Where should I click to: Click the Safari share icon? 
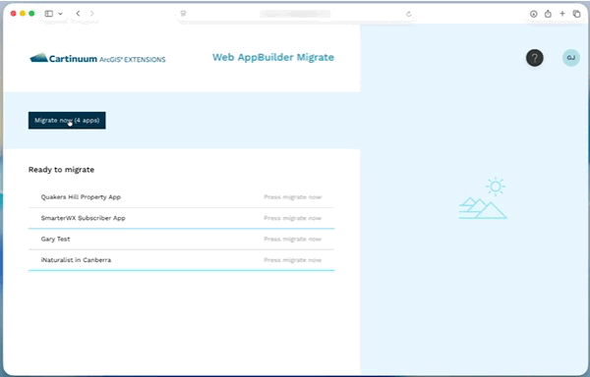(548, 14)
